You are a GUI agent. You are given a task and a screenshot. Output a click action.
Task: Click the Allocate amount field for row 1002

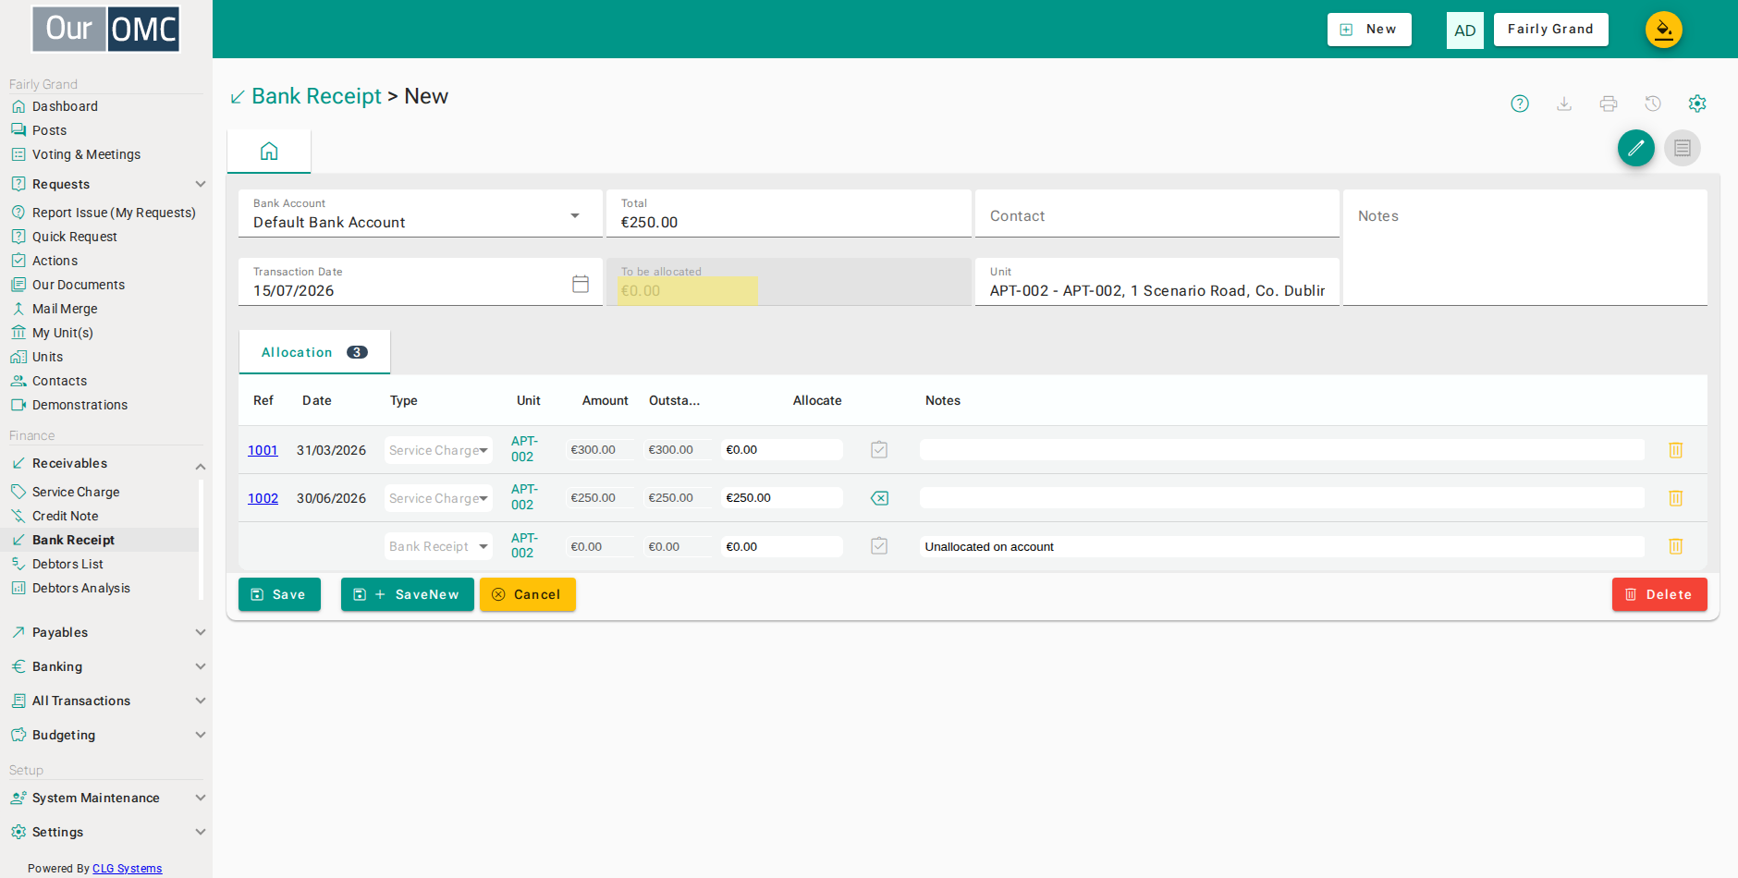(x=781, y=498)
